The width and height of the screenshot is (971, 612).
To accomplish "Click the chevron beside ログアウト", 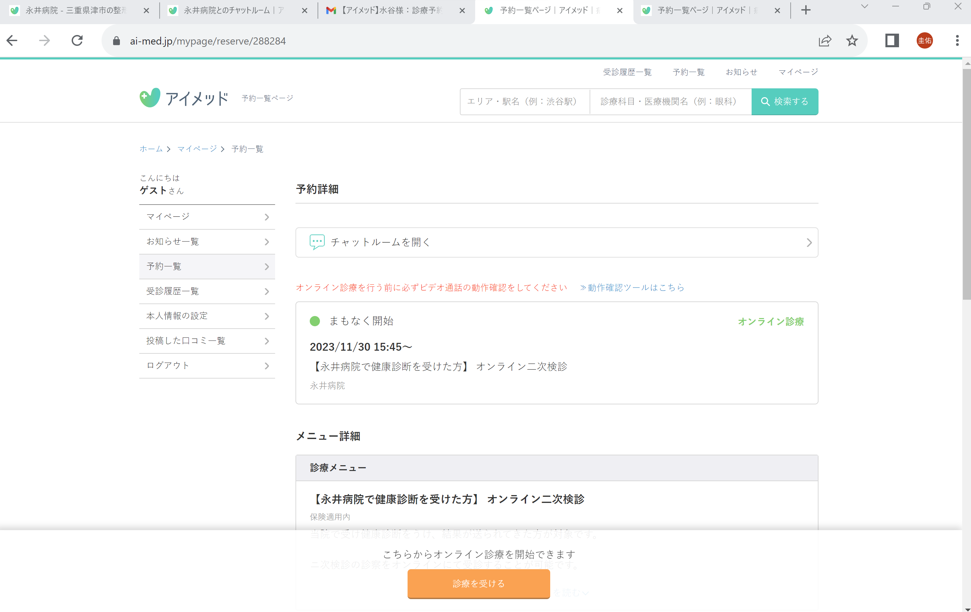I will (x=267, y=366).
